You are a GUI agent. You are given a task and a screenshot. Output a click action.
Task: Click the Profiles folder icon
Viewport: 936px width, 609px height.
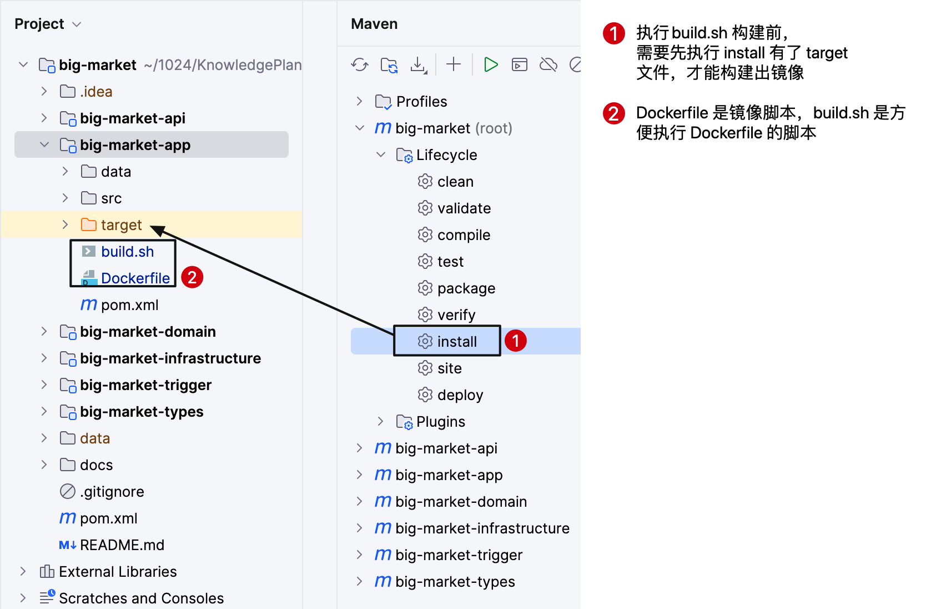[x=383, y=102]
